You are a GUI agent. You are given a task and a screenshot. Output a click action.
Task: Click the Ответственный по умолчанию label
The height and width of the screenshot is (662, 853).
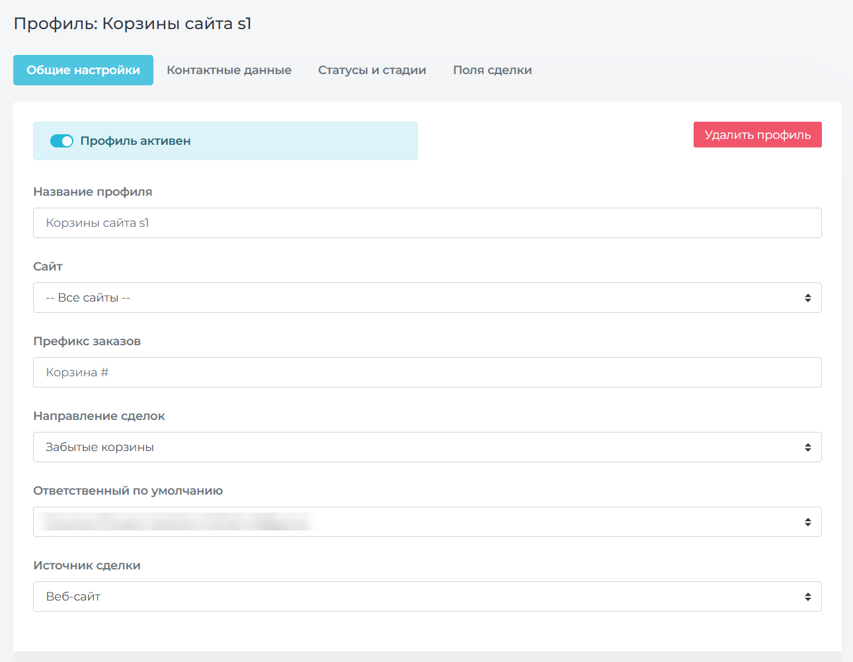click(128, 491)
